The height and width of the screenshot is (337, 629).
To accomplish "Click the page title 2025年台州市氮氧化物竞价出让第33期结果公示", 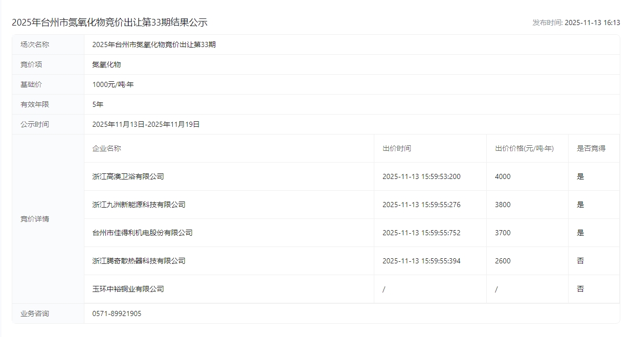I will tap(109, 23).
